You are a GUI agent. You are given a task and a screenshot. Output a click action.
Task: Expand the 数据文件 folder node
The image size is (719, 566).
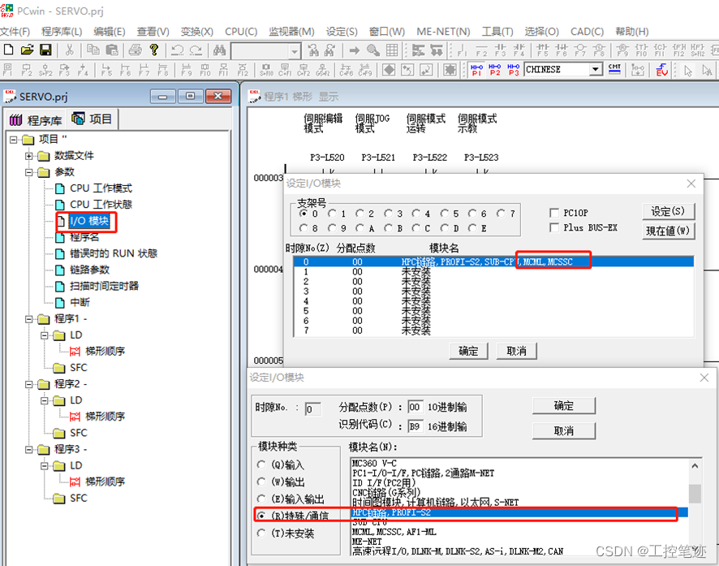pyautogui.click(x=29, y=156)
